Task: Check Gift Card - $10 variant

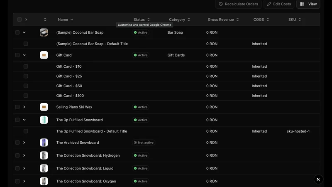Action: tap(26, 66)
